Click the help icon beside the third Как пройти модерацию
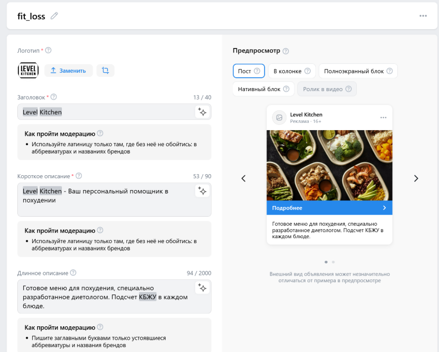439x352 pixels. point(100,327)
